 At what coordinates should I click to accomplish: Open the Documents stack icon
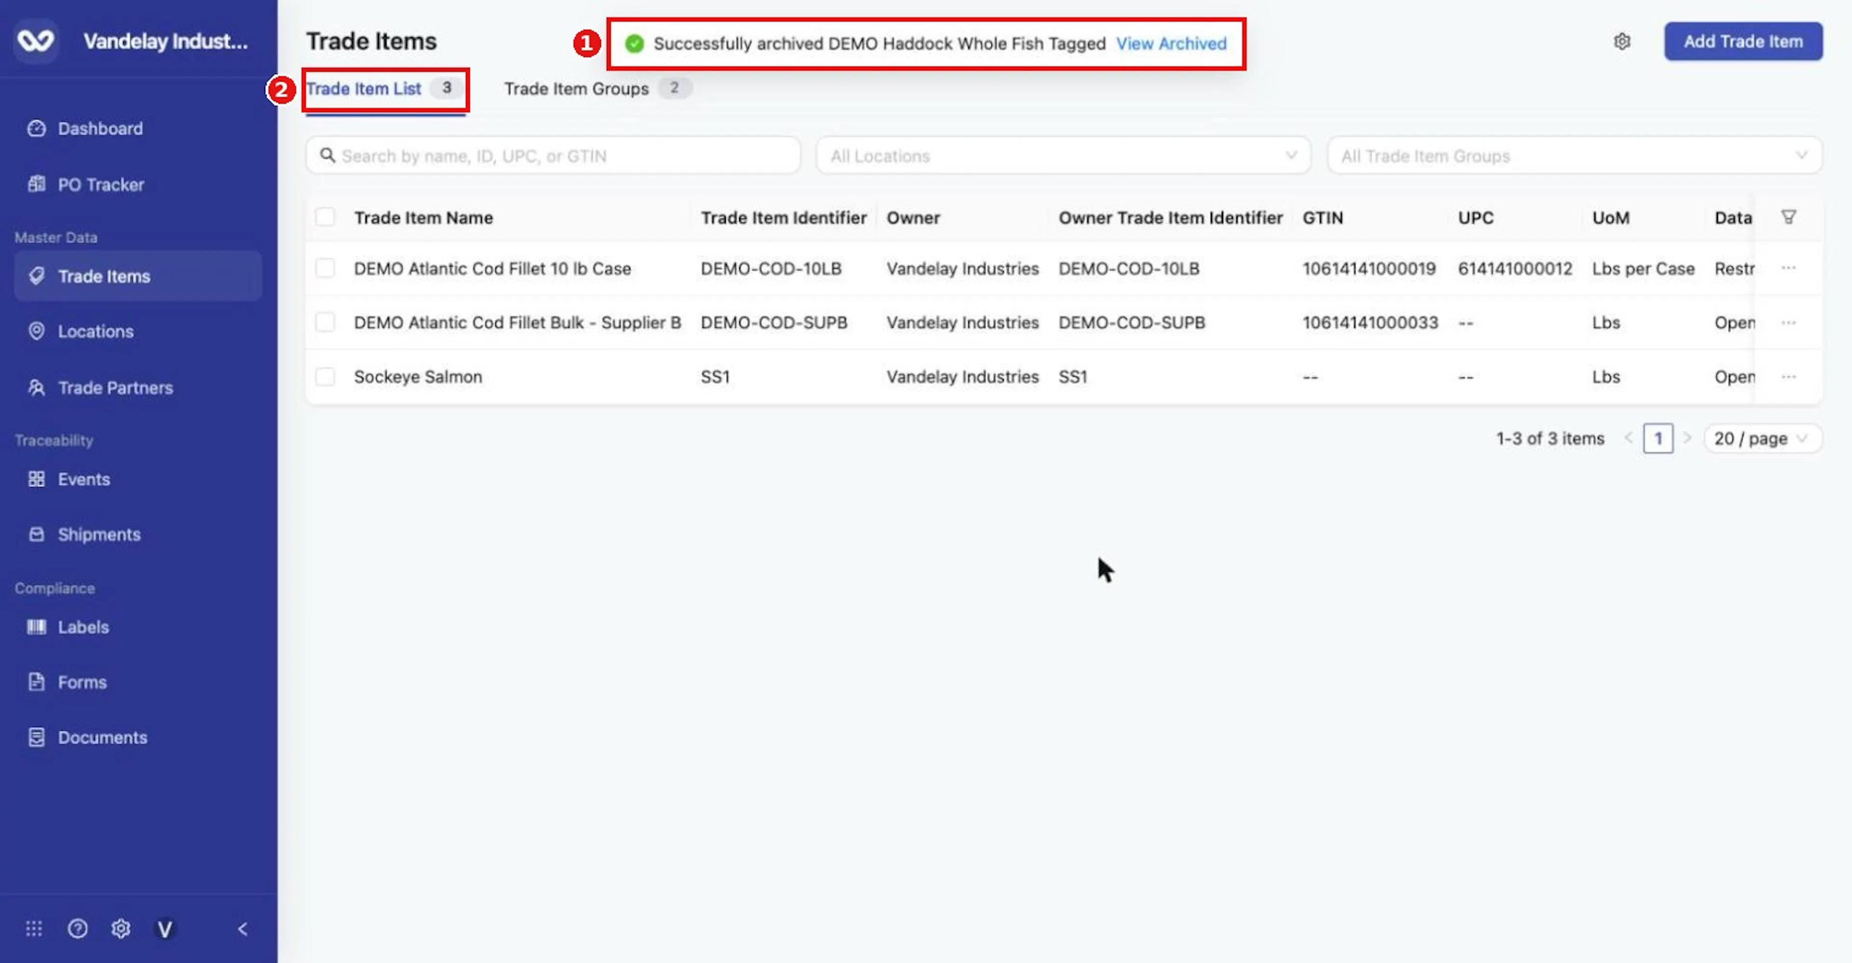point(36,737)
